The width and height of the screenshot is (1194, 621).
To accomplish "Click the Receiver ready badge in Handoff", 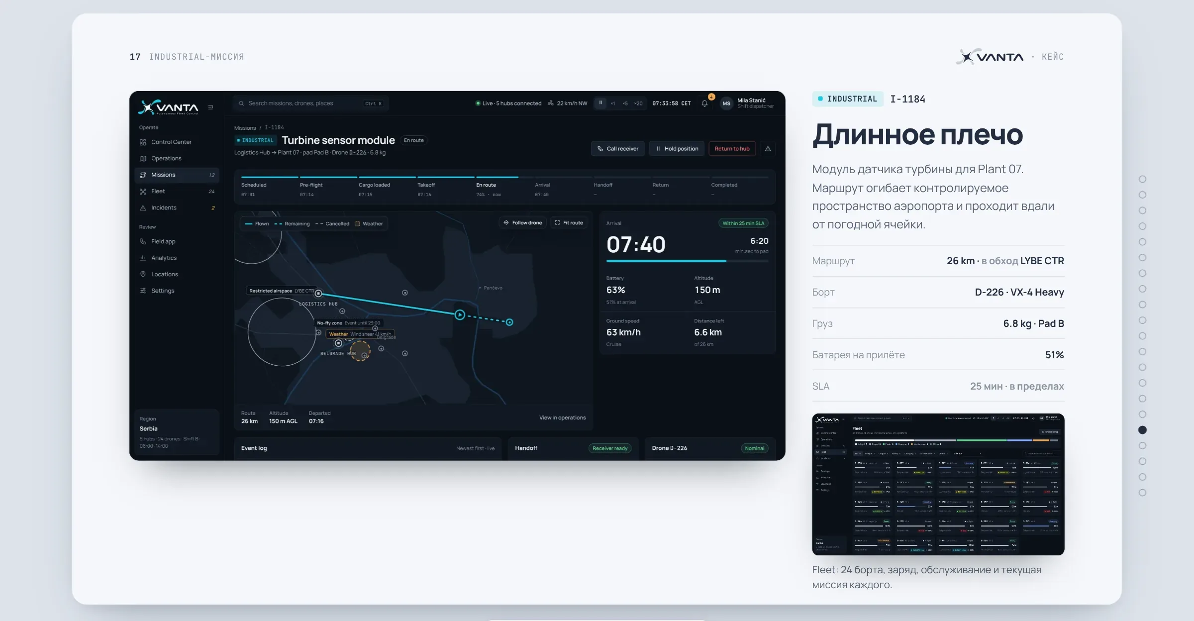I will [610, 448].
